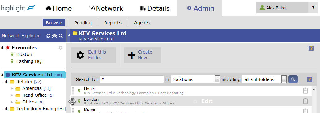This screenshot has height=113, width=320.
Task: Refresh the Network Explorer tree
Action: [x=48, y=36]
